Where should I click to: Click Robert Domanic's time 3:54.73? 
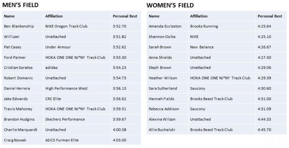point(119,78)
